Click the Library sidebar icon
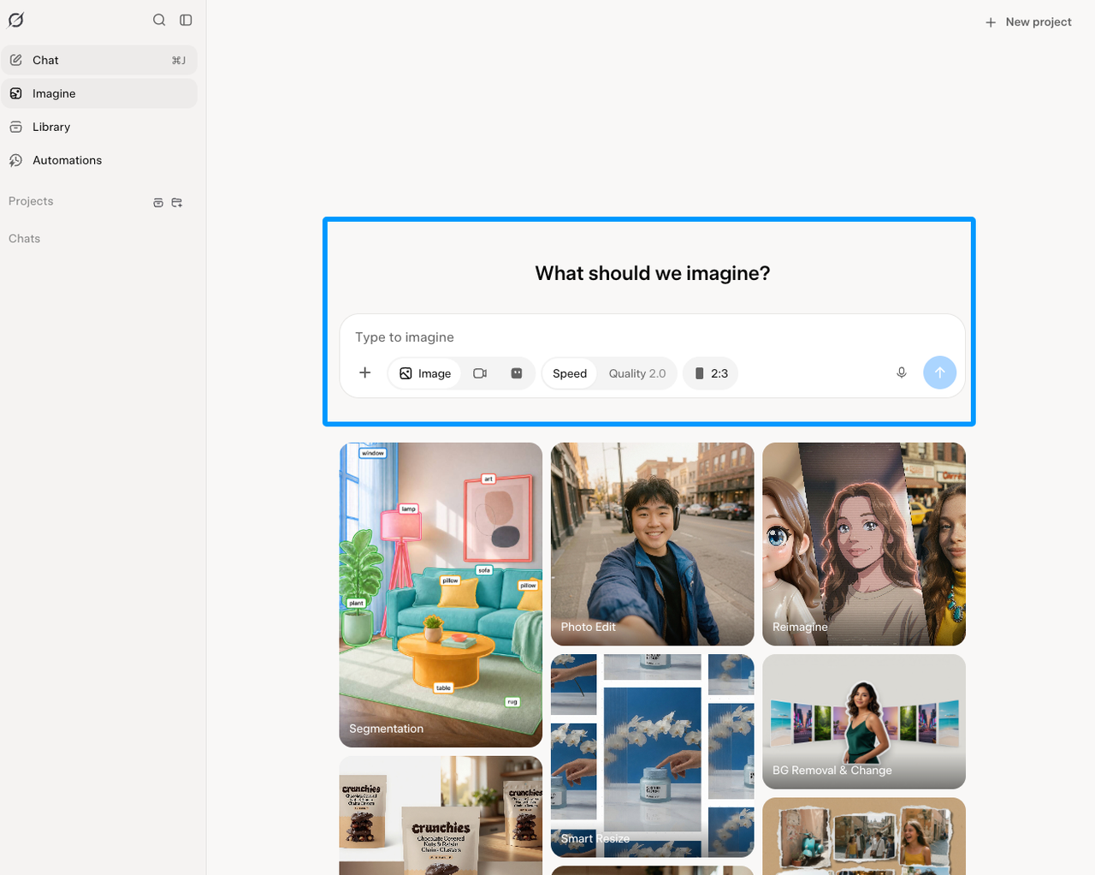The width and height of the screenshot is (1095, 875). (15, 127)
